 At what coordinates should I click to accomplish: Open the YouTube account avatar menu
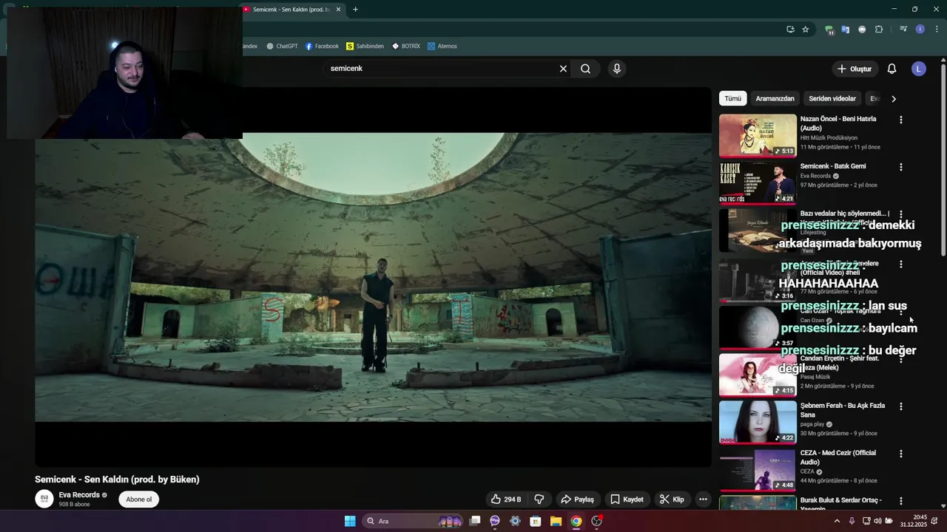919,69
